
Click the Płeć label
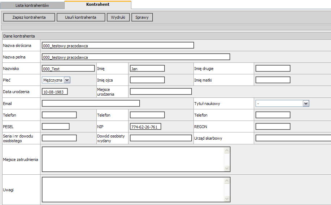[6, 80]
